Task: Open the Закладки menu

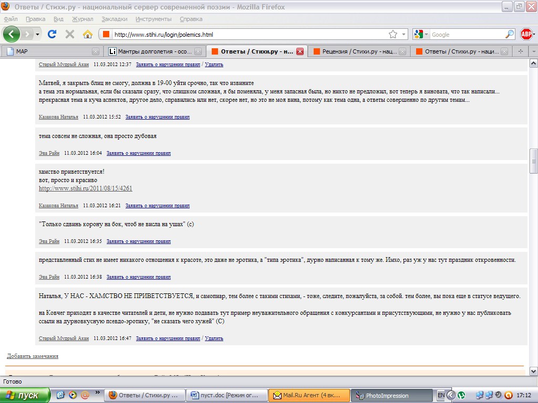Action: pyautogui.click(x=114, y=19)
